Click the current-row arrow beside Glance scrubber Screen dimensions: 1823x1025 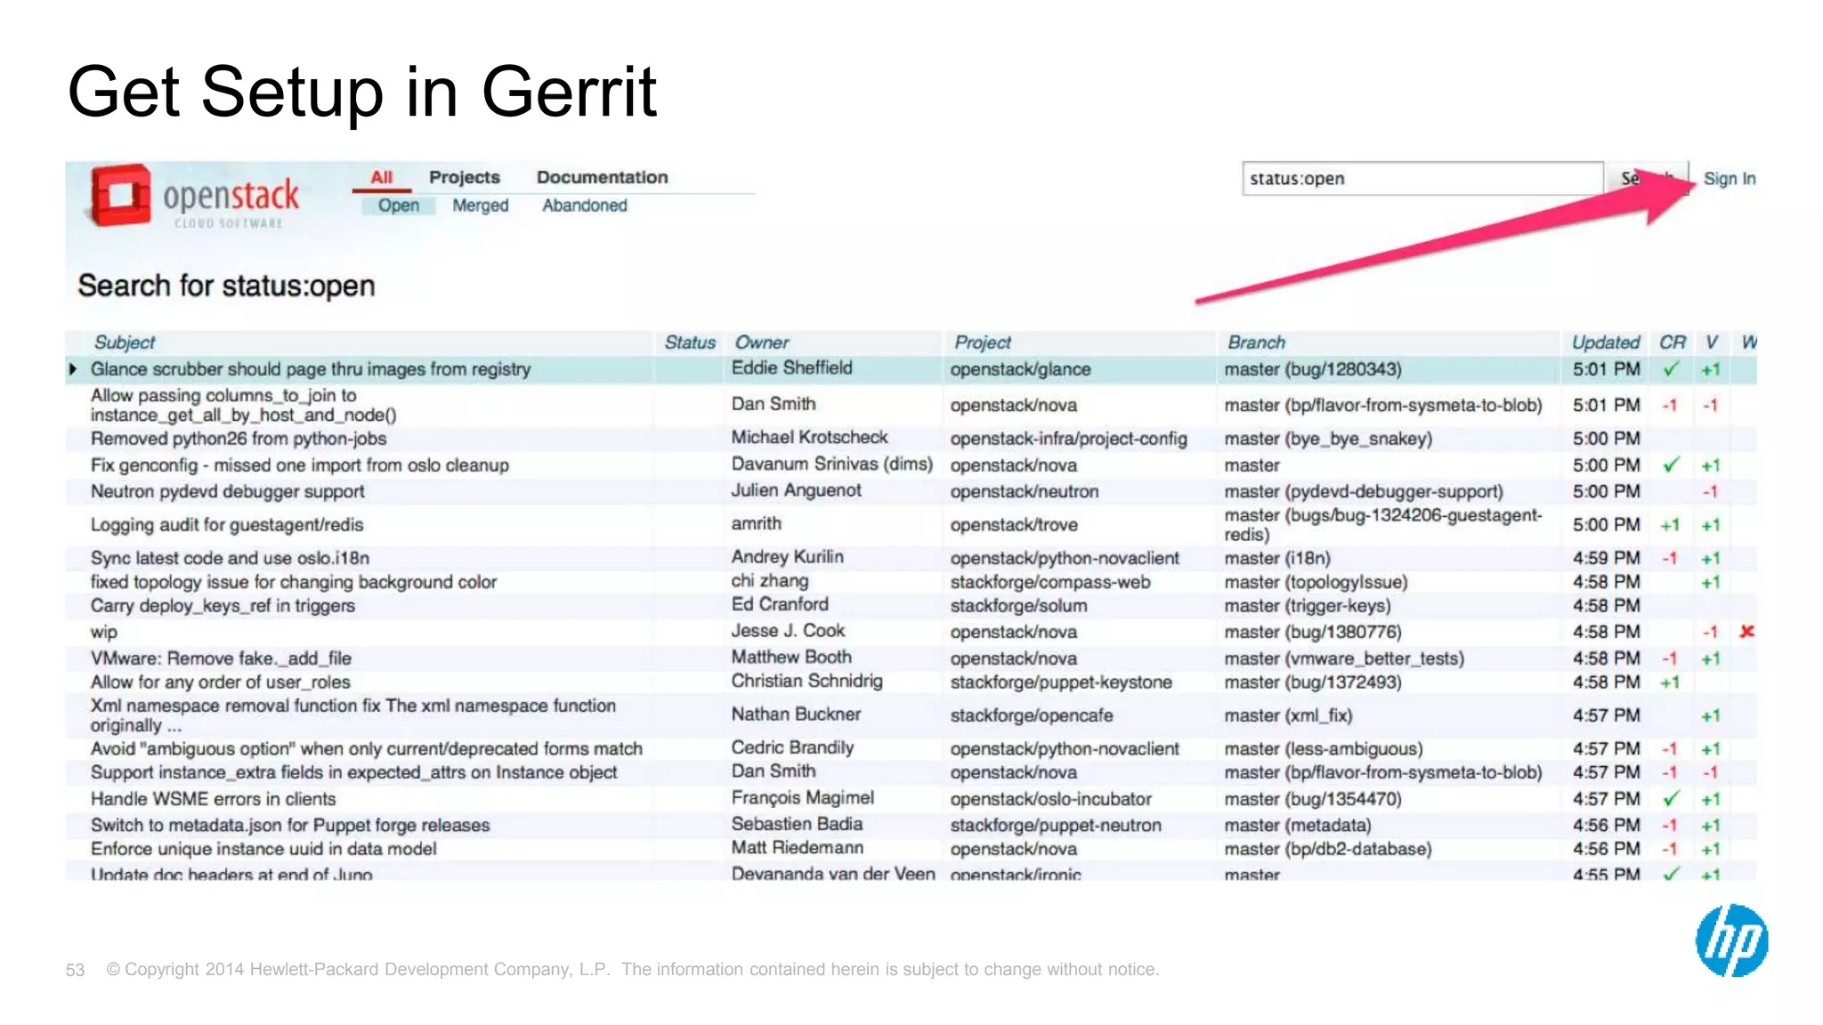coord(73,369)
